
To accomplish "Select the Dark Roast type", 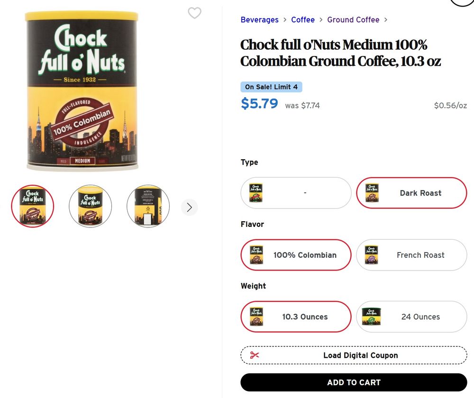I will point(420,193).
